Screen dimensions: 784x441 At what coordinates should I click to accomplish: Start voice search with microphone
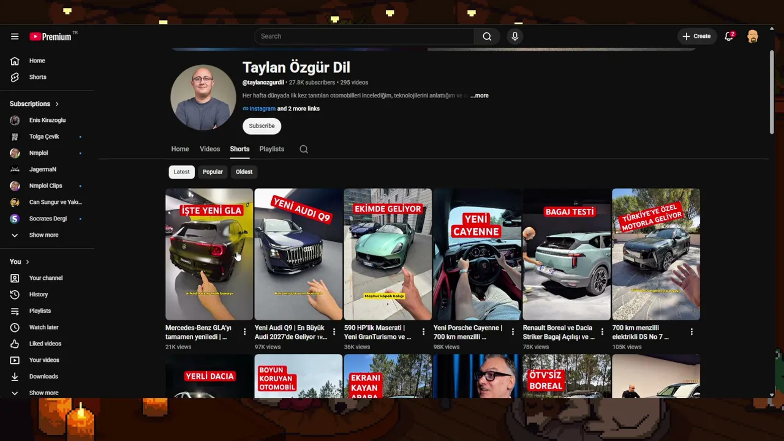pyautogui.click(x=515, y=36)
